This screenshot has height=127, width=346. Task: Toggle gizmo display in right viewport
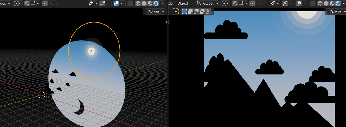click(x=284, y=4)
